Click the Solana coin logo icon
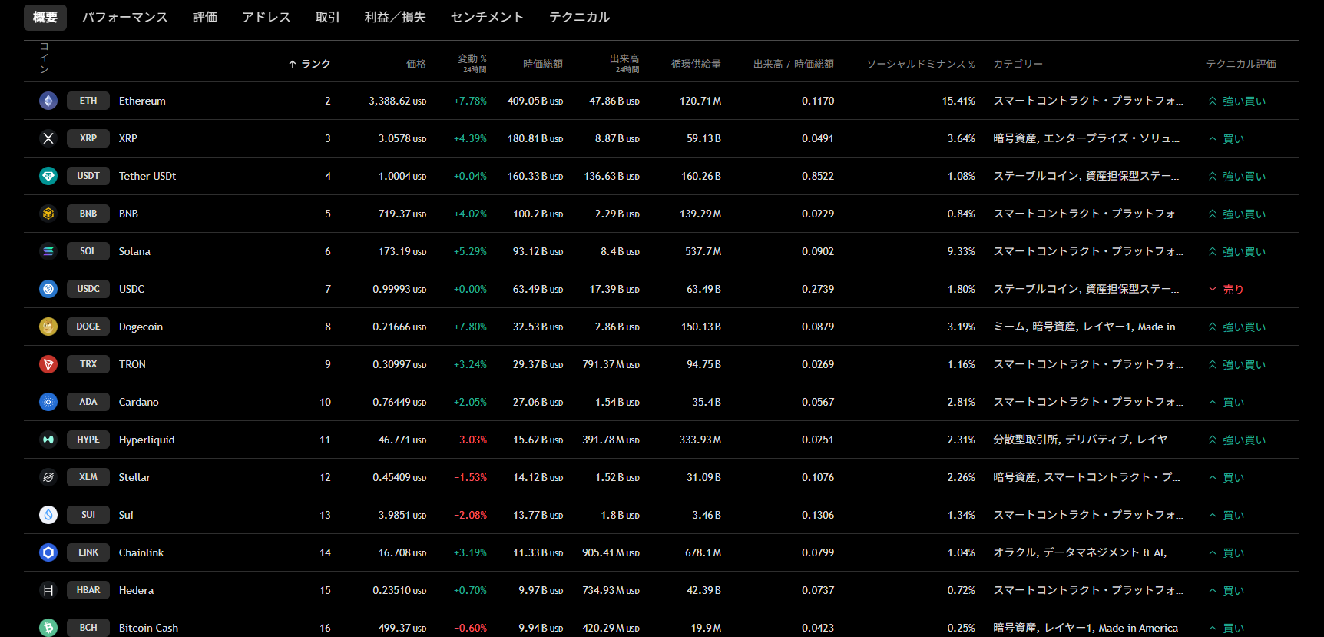Viewport: 1324px width, 637px height. pyautogui.click(x=48, y=251)
